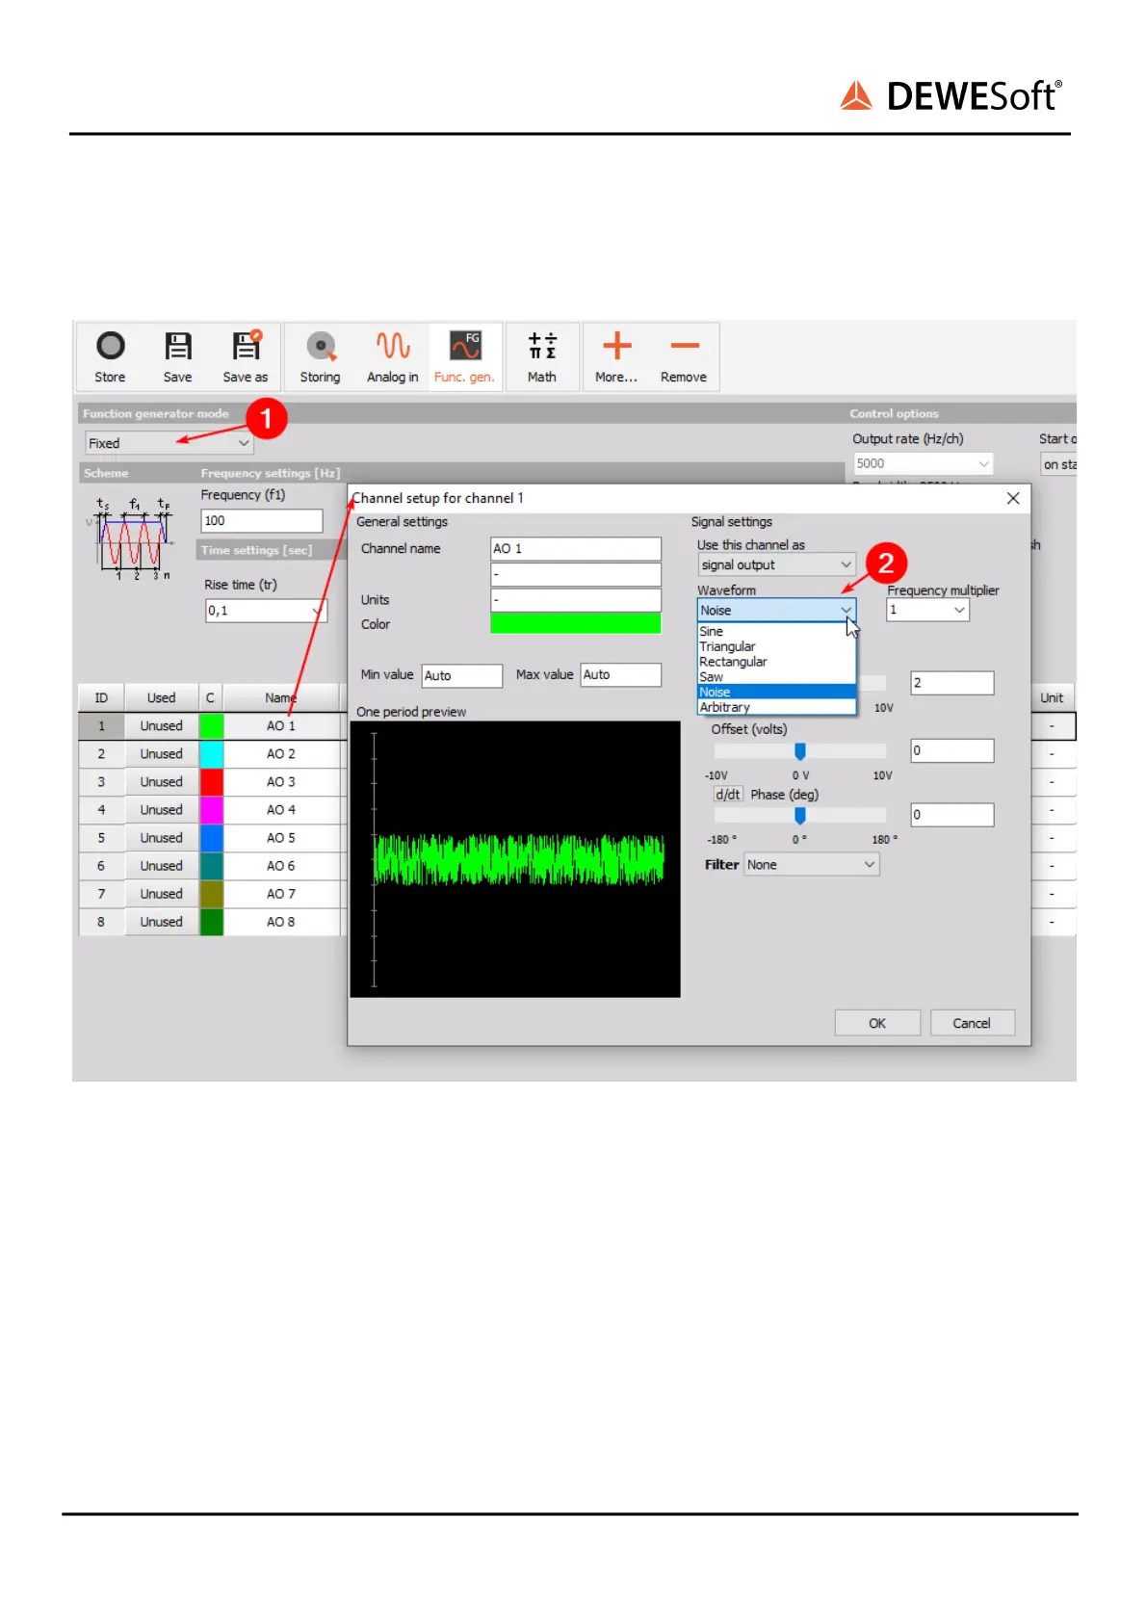The width and height of the screenshot is (1146, 1624).
Task: Open Use this channel as dropdown
Action: coord(776,564)
